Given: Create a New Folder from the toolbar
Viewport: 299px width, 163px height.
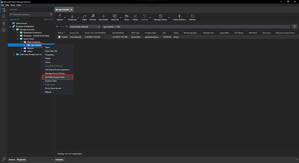Looking at the screenshot, I should (103, 17).
